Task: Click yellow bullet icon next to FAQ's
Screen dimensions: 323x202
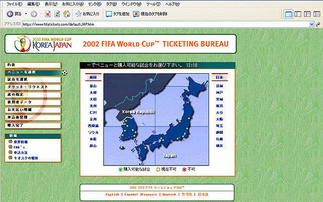Action: coord(10,147)
